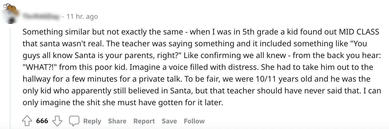
Task: Save this comment
Action: (x=169, y=121)
